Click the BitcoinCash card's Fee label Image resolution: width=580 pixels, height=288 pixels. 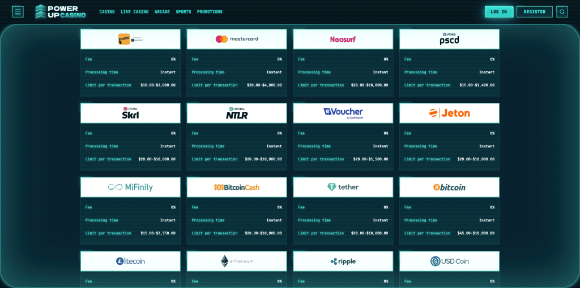pyautogui.click(x=195, y=207)
